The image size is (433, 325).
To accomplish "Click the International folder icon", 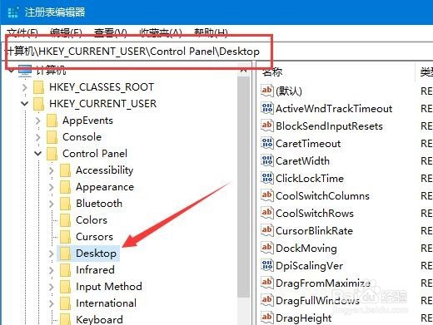I will (x=65, y=303).
